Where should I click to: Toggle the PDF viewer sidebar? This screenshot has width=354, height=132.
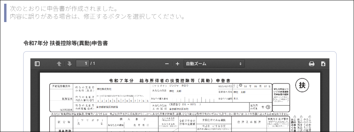point(37,64)
